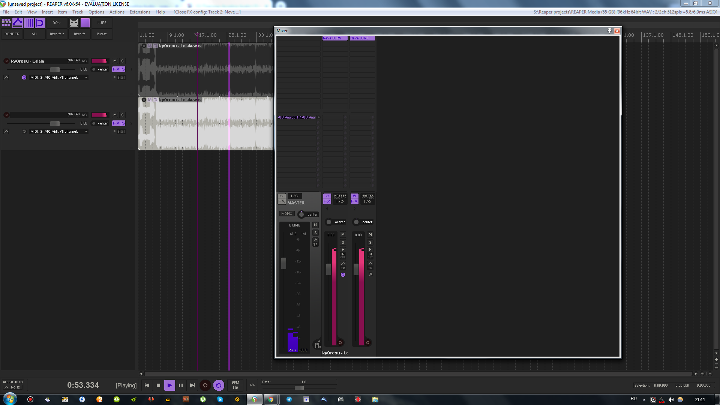Toggle transport repeat loop button
Image resolution: width=720 pixels, height=405 pixels.
[219, 385]
